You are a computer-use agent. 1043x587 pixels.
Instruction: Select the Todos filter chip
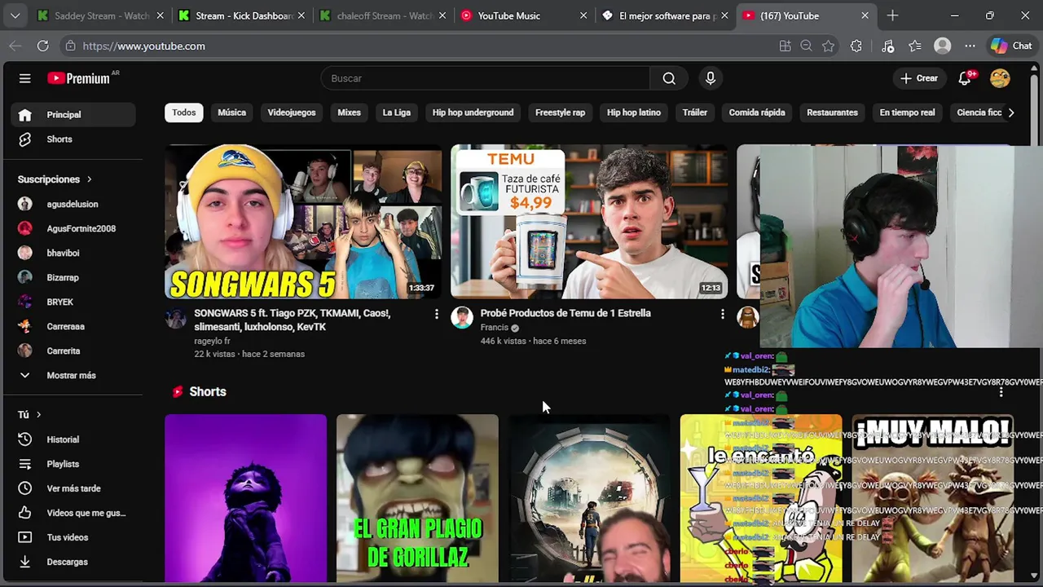click(x=183, y=113)
